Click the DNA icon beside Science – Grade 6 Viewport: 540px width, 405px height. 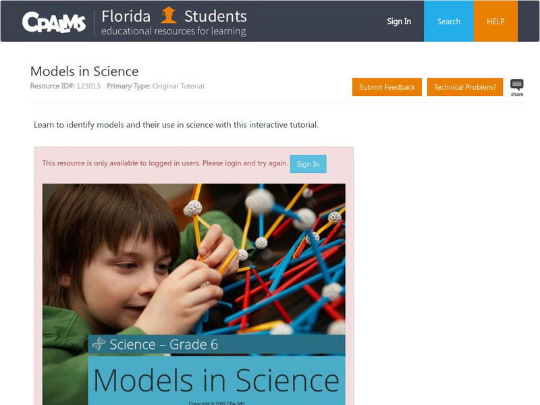click(x=99, y=344)
